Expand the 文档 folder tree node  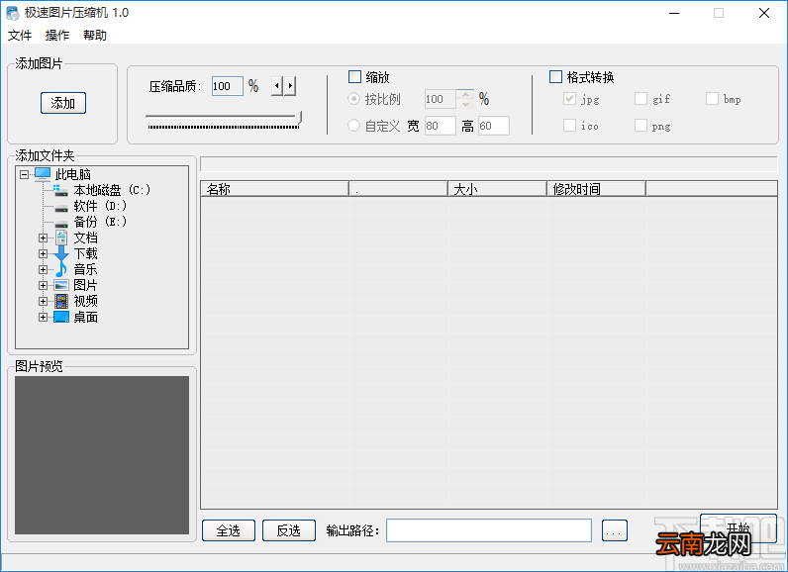(x=44, y=238)
